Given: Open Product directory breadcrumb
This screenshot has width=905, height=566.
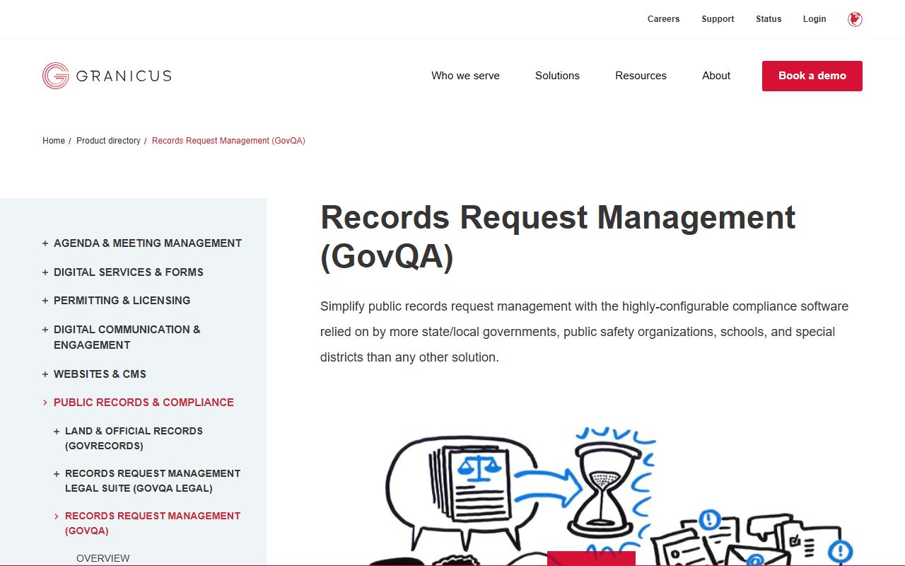Looking at the screenshot, I should click(x=108, y=141).
